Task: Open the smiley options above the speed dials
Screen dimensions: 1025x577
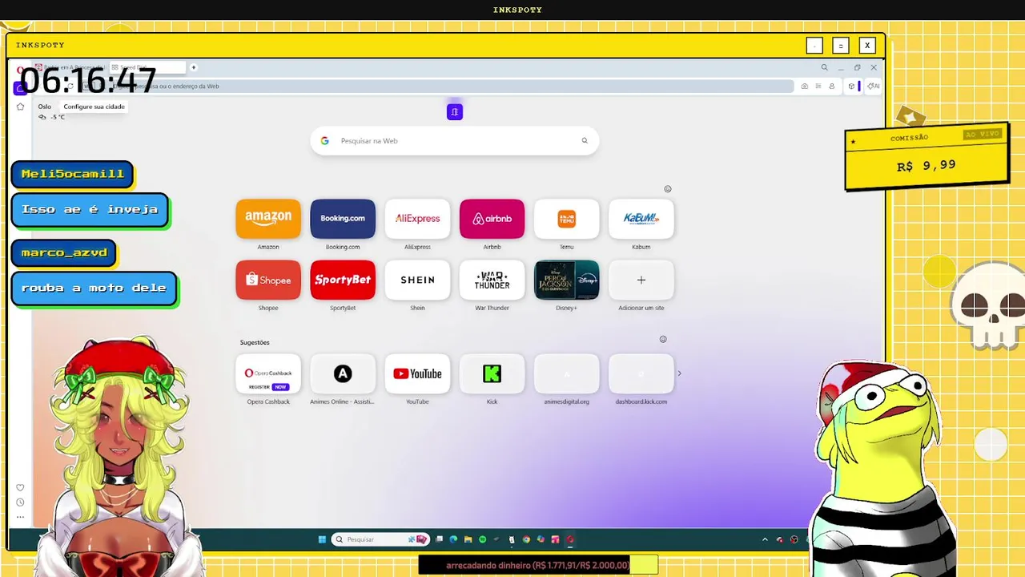Action: coord(668,189)
